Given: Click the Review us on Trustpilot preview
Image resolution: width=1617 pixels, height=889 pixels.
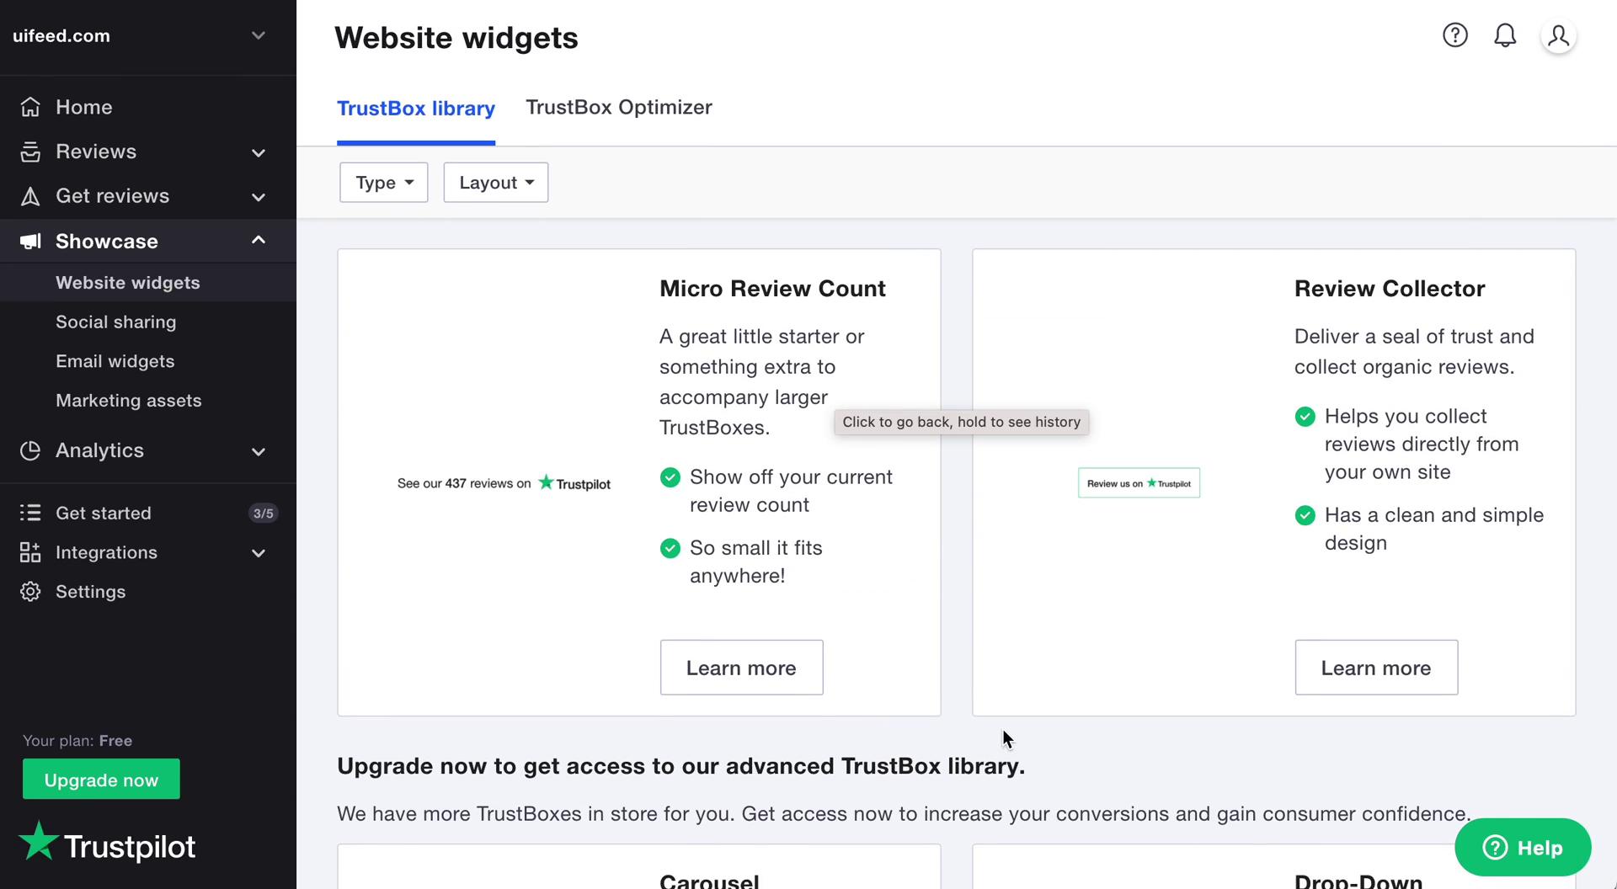Looking at the screenshot, I should [x=1139, y=483].
